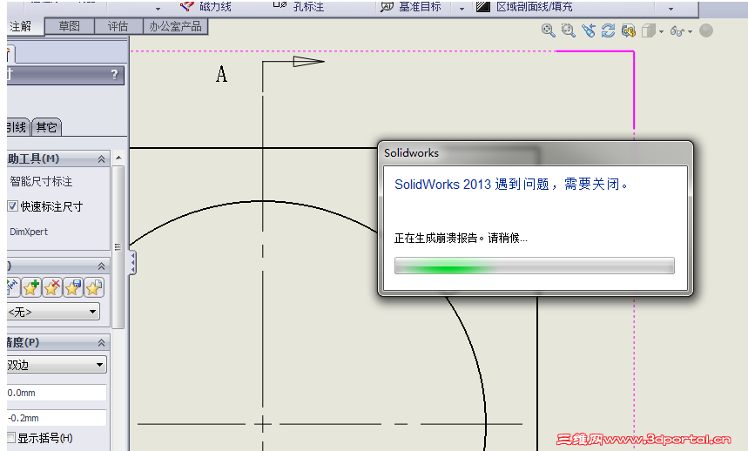
Task: Click the Zoom to Selection icon
Action: pos(588,31)
